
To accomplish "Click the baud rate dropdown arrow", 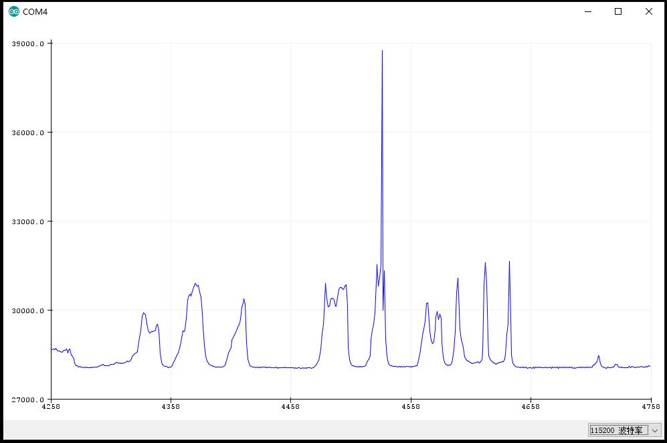I will pos(655,430).
